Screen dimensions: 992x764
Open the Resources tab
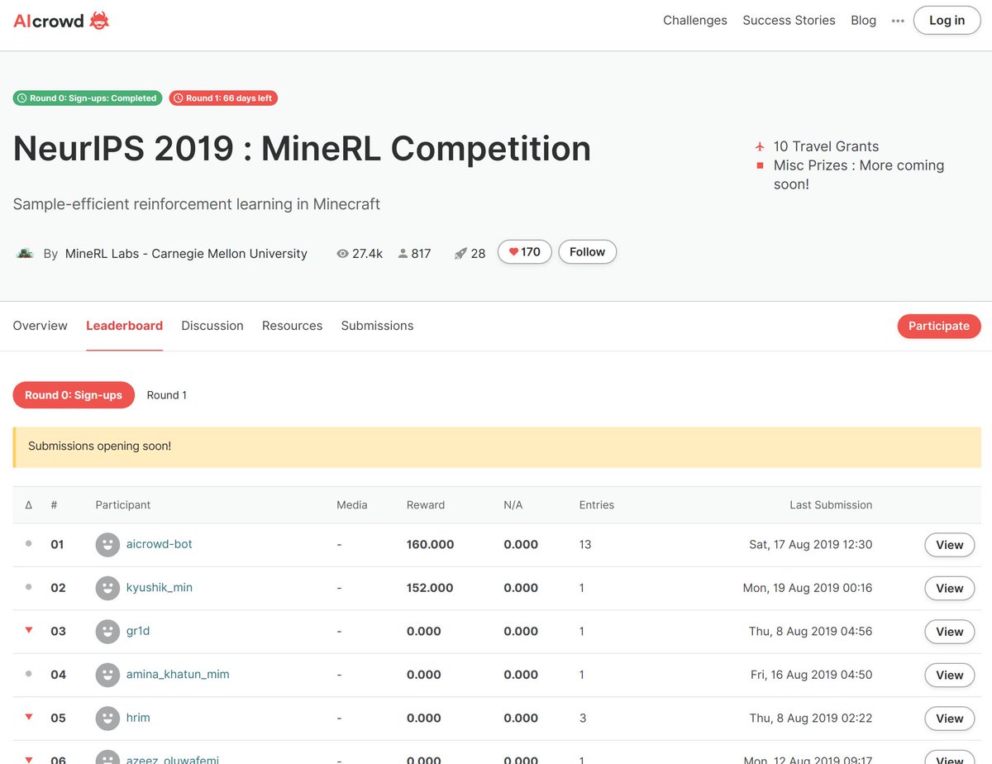pyautogui.click(x=292, y=326)
